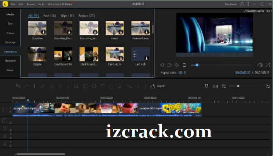This screenshot has width=273, height=156.
Task: Lock the main video track
Action: pos(11,112)
